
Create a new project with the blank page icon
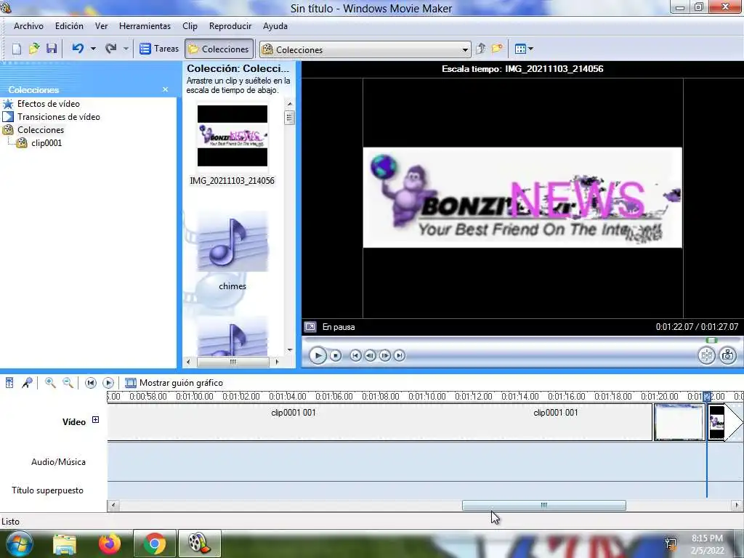(17, 49)
